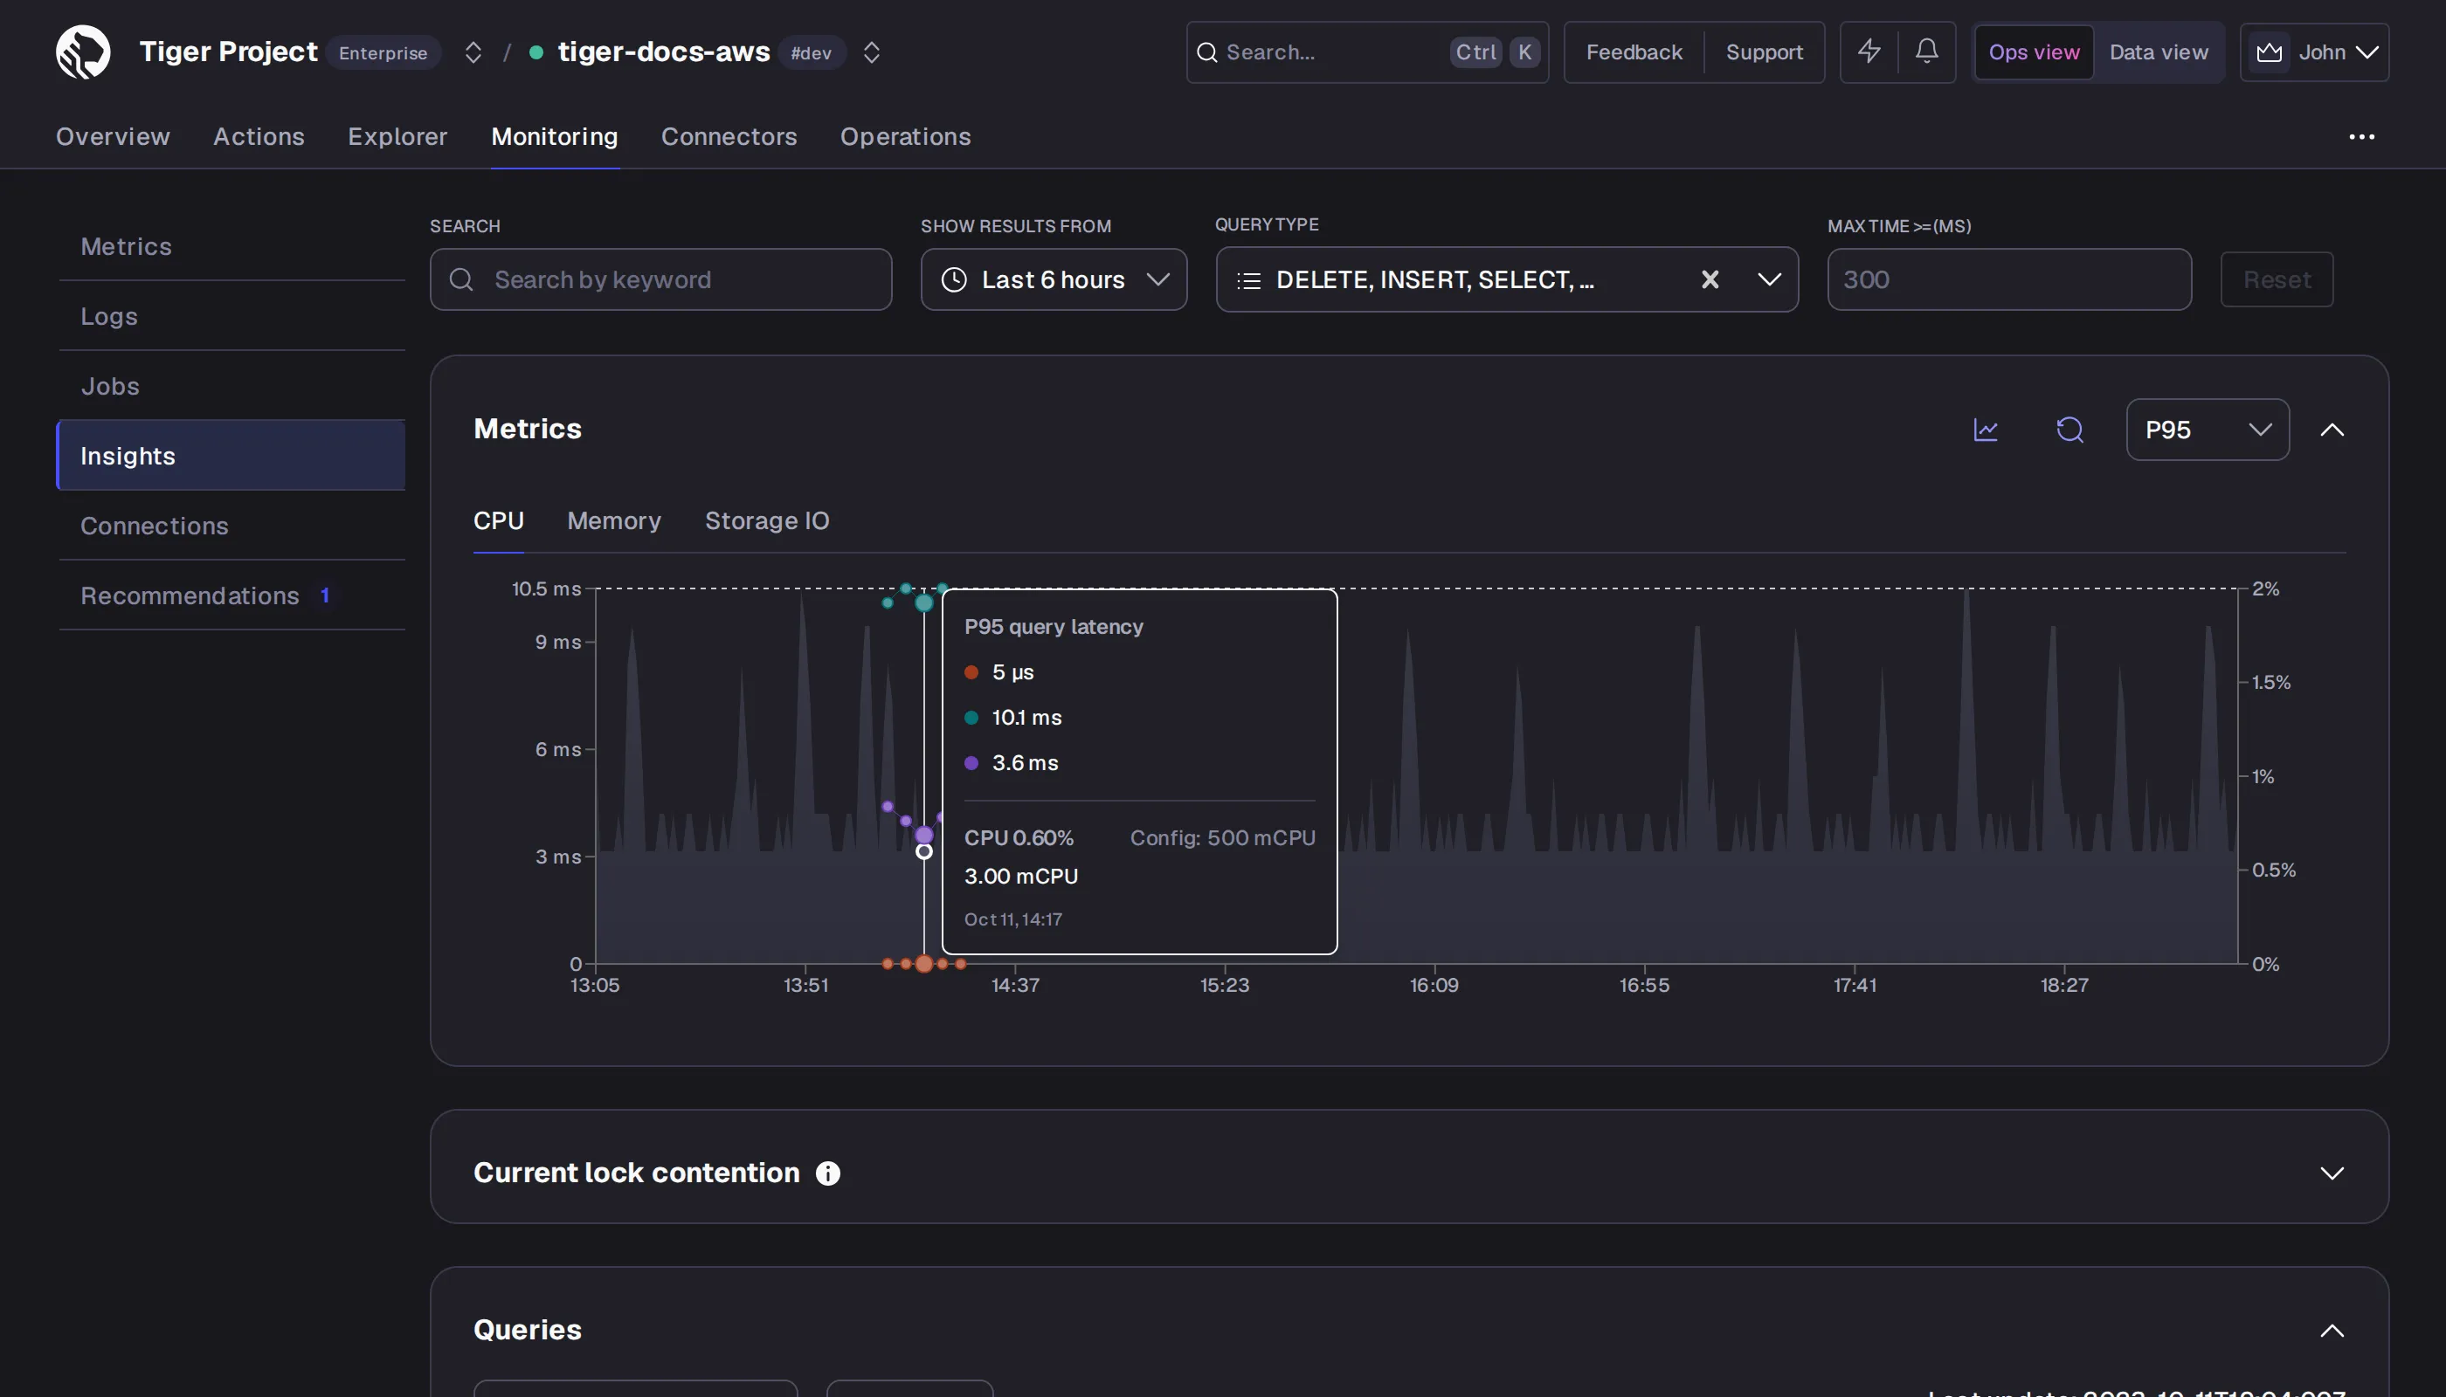Select Jobs in the sidebar
Image resolution: width=2446 pixels, height=1397 pixels.
coord(231,387)
